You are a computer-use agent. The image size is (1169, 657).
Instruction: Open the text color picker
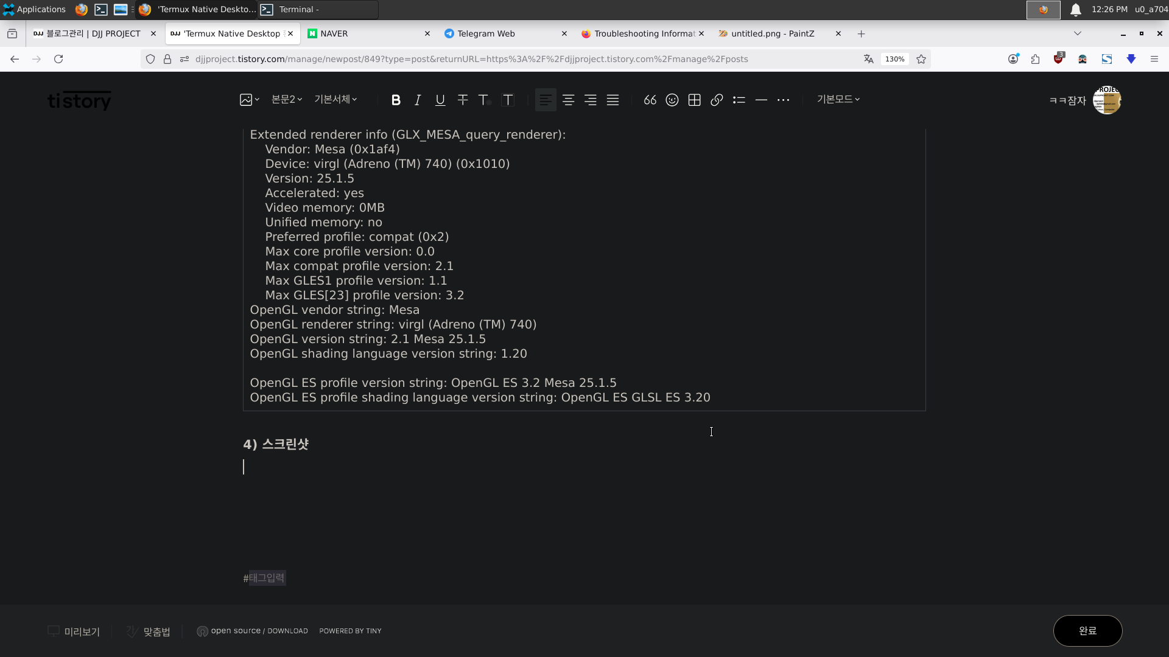click(485, 100)
